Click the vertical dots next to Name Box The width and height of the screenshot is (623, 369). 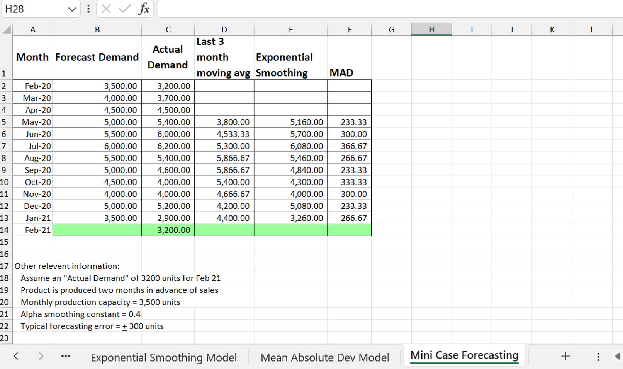pos(88,9)
